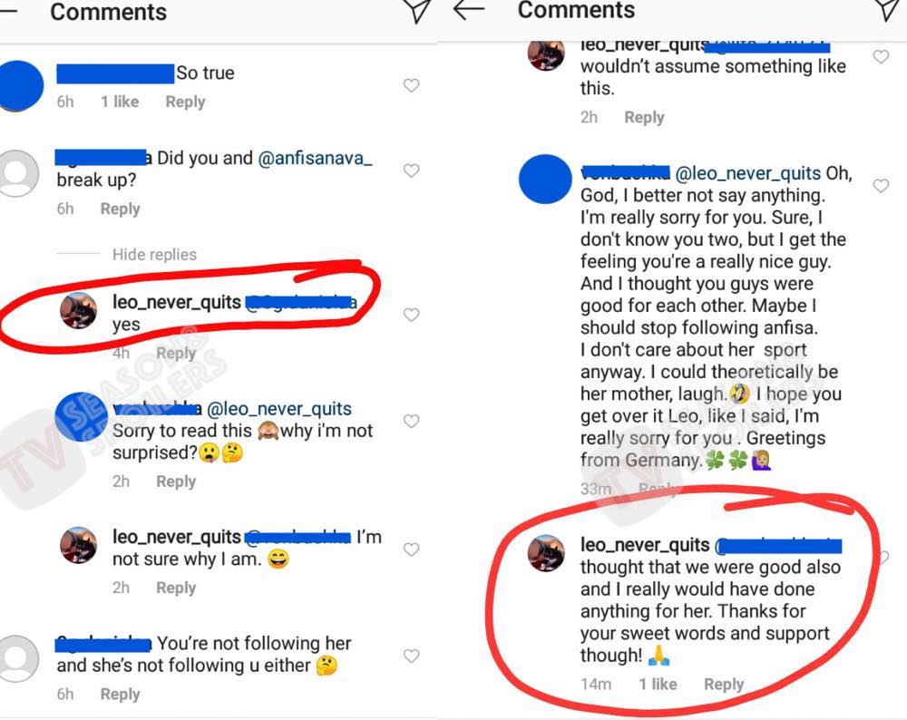Like the 'I'm not sure why I am' reply

[x=411, y=550]
